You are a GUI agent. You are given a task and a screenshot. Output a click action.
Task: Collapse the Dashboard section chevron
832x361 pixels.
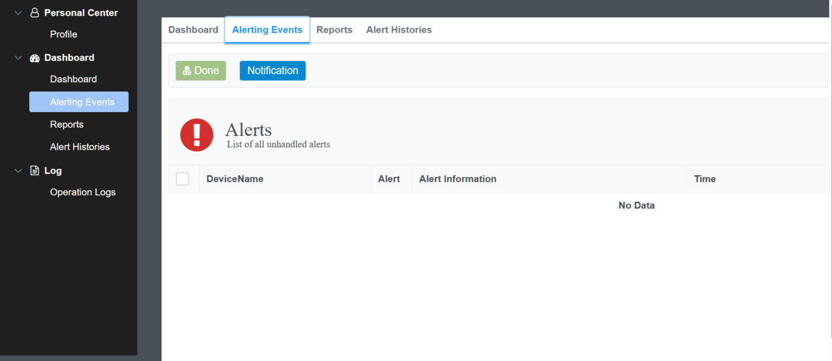(18, 58)
